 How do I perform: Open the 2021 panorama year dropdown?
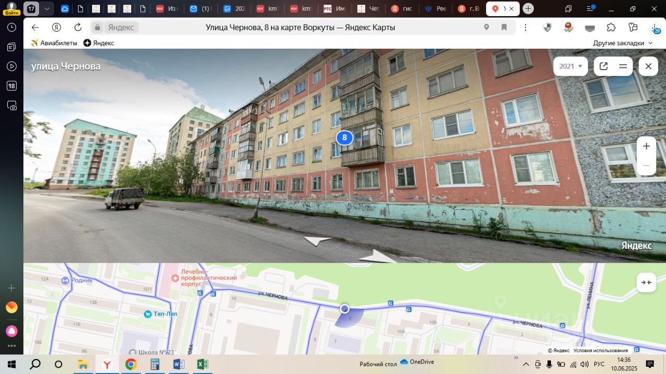pyautogui.click(x=570, y=66)
